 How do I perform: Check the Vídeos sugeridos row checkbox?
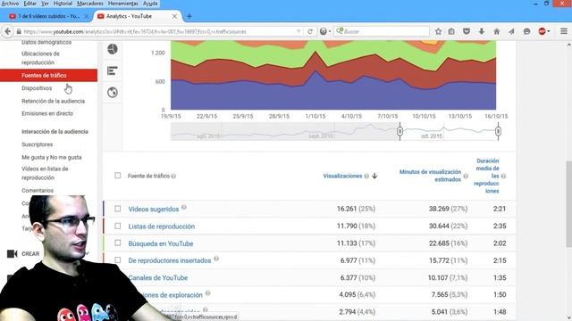(x=117, y=209)
